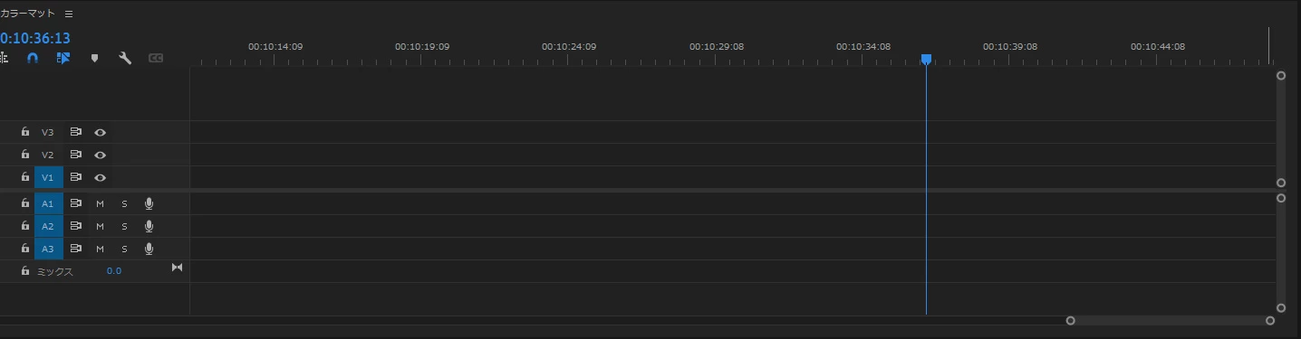Click the horizontal zoom scrollbar at bottom
Image resolution: width=1301 pixels, height=339 pixels.
tap(1171, 320)
